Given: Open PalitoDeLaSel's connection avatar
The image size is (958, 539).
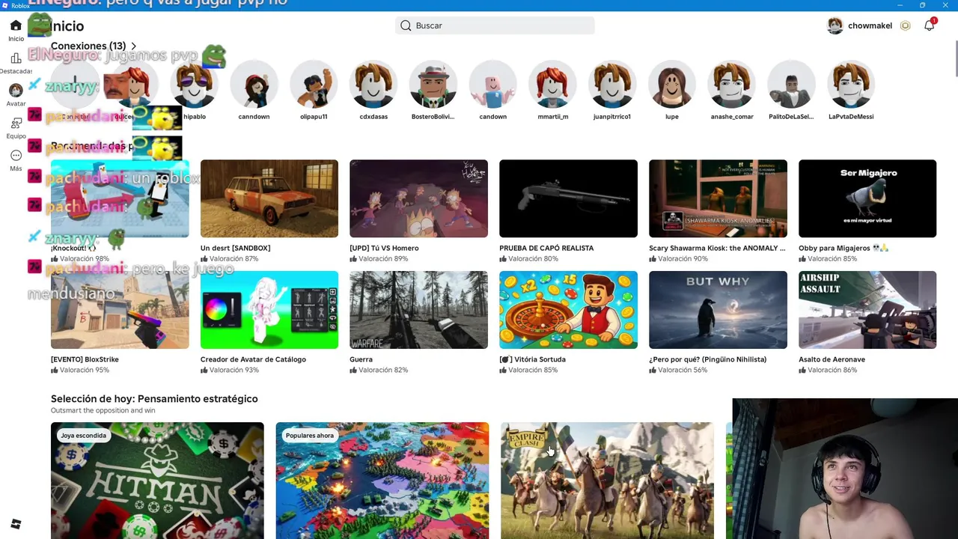Looking at the screenshot, I should [791, 85].
